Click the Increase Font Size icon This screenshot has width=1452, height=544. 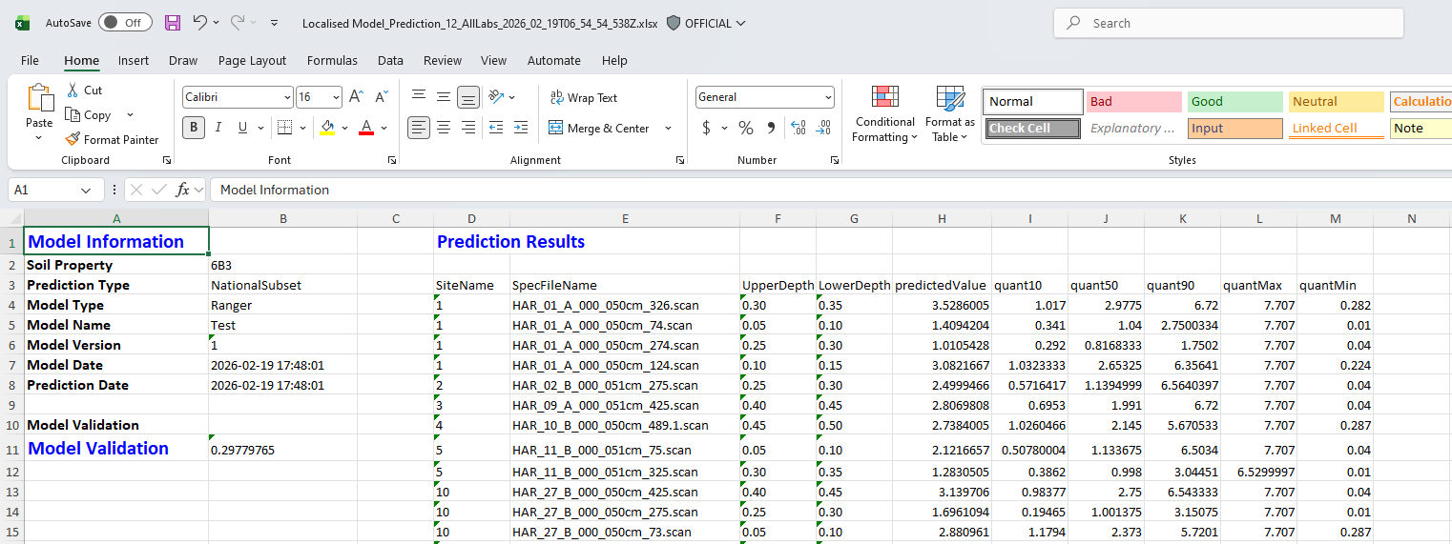[x=356, y=97]
